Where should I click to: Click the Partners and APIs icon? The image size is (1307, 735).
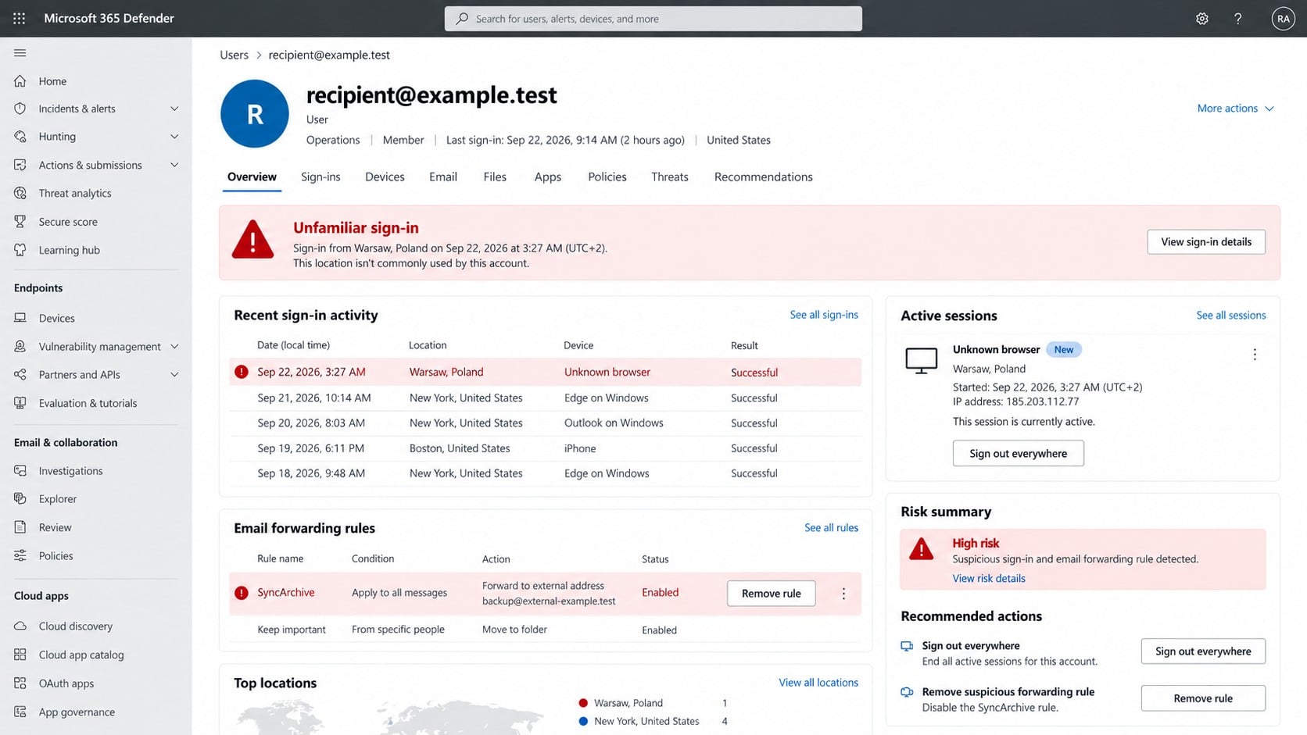pos(20,375)
